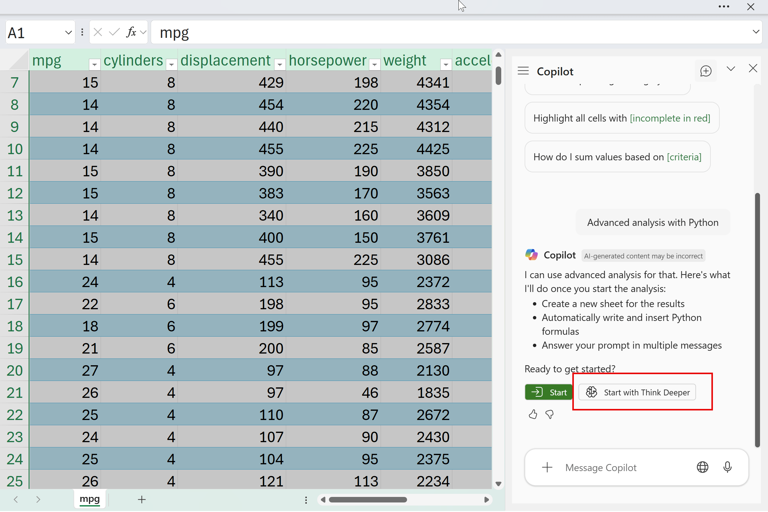Give thumbs up to Copilot response
The height and width of the screenshot is (512, 768).
click(x=533, y=414)
